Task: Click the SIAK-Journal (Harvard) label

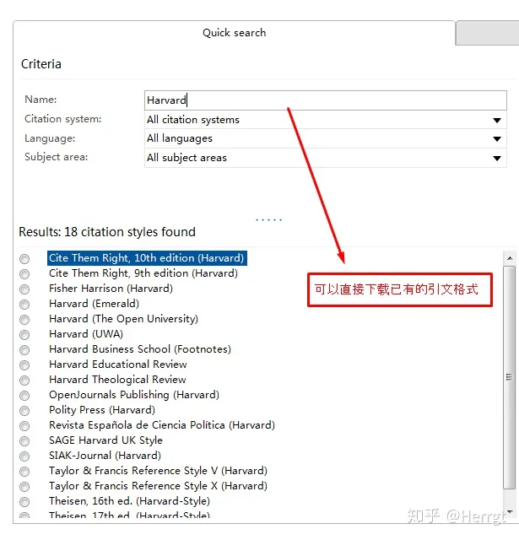Action: click(x=105, y=456)
